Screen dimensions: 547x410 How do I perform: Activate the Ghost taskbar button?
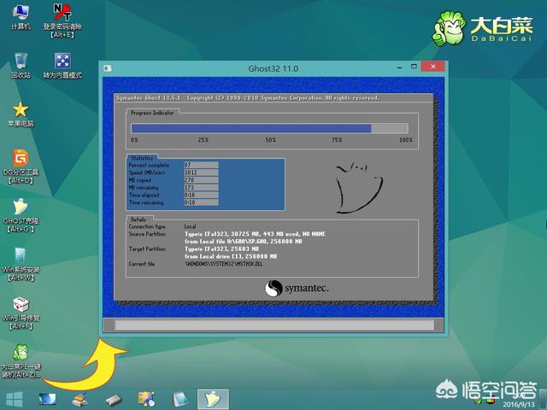point(213,400)
